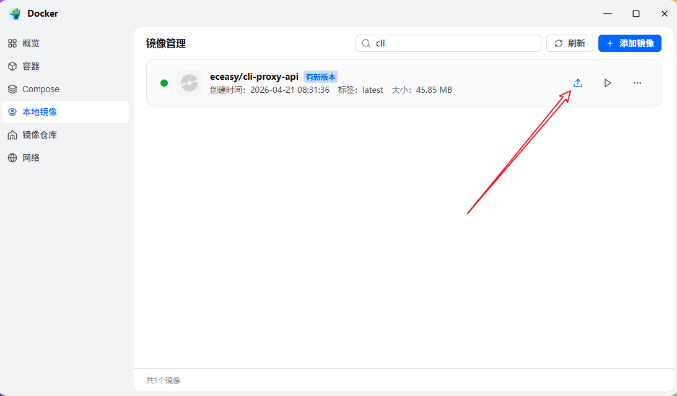This screenshot has height=396, width=677.
Task: Click the 网络 globe icon
Action: pyautogui.click(x=12, y=157)
